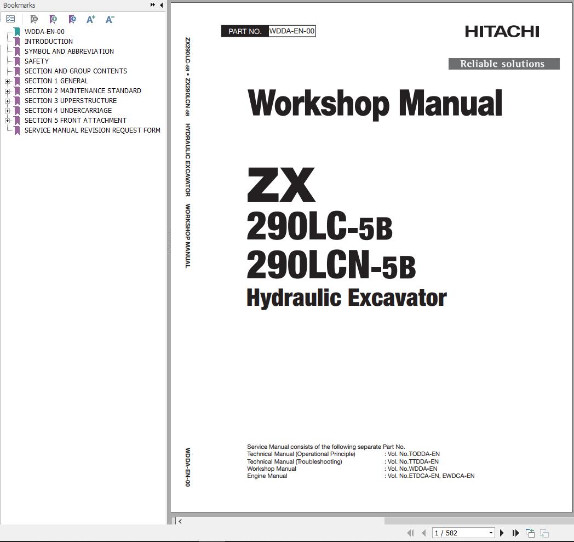This screenshot has height=542, width=574.
Task: Click Vol. No.TTDDA-EN text
Action: click(413, 461)
